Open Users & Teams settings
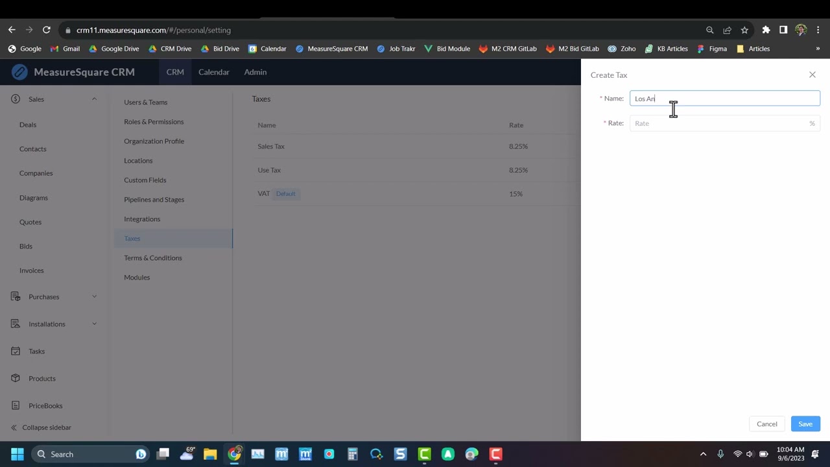This screenshot has width=830, height=467. pyautogui.click(x=146, y=102)
